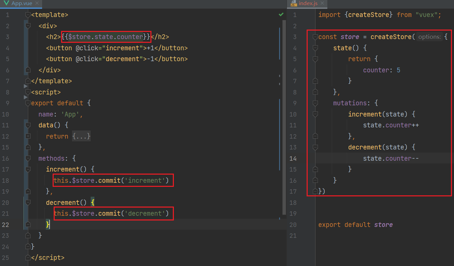Viewport: 454px width, 266px height.
Task: Click line number 14 in index.js gutter
Action: pos(293,158)
